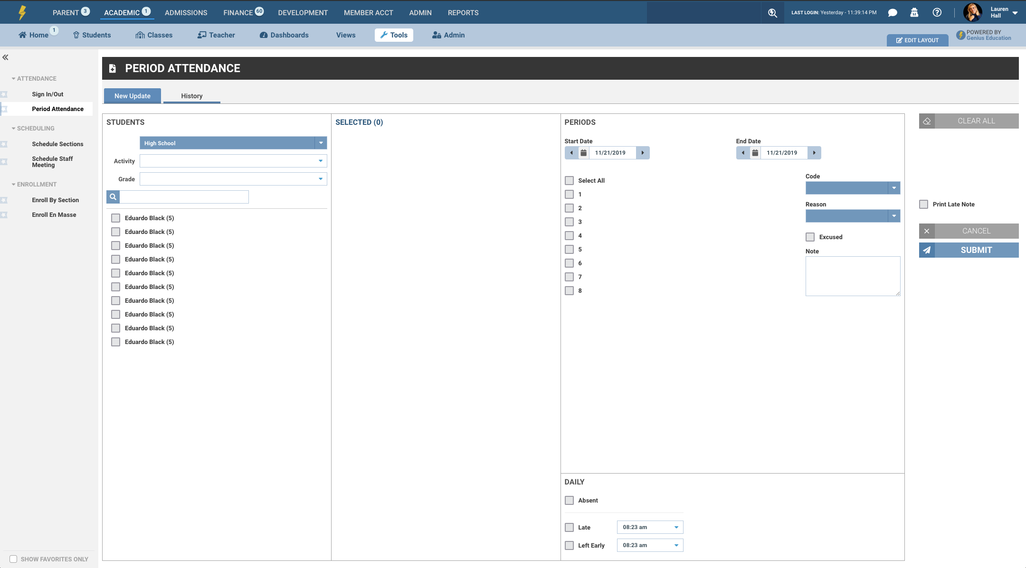This screenshot has height=568, width=1026.
Task: Click the Start Date calendar icon
Action: coord(583,153)
